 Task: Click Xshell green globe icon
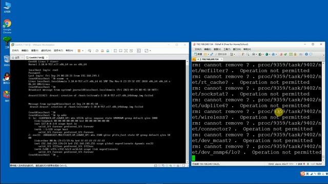[266, 54]
